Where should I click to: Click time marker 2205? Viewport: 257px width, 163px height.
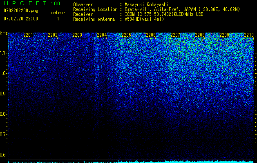coord(126,35)
